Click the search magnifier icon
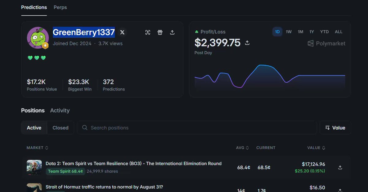368x192 pixels. pos(85,127)
